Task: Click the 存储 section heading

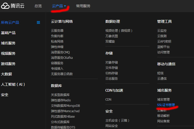Action: 109,53
